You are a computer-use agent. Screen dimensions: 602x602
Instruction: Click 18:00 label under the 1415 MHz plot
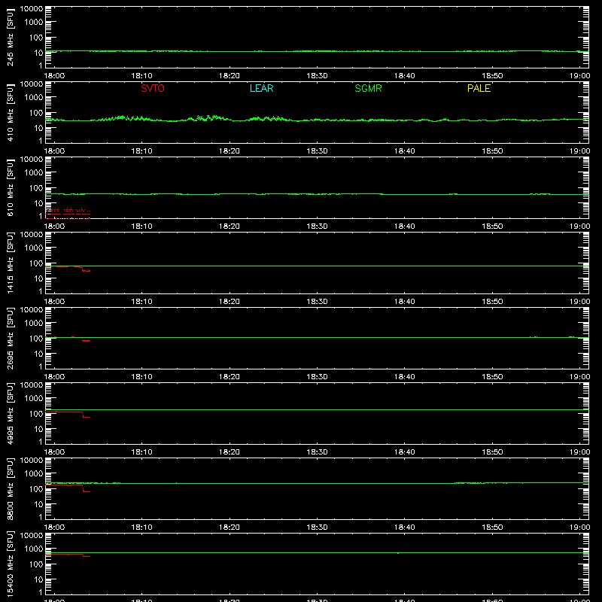click(x=54, y=302)
